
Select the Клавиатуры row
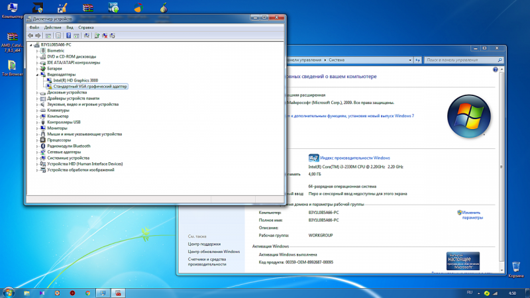[x=54, y=110]
